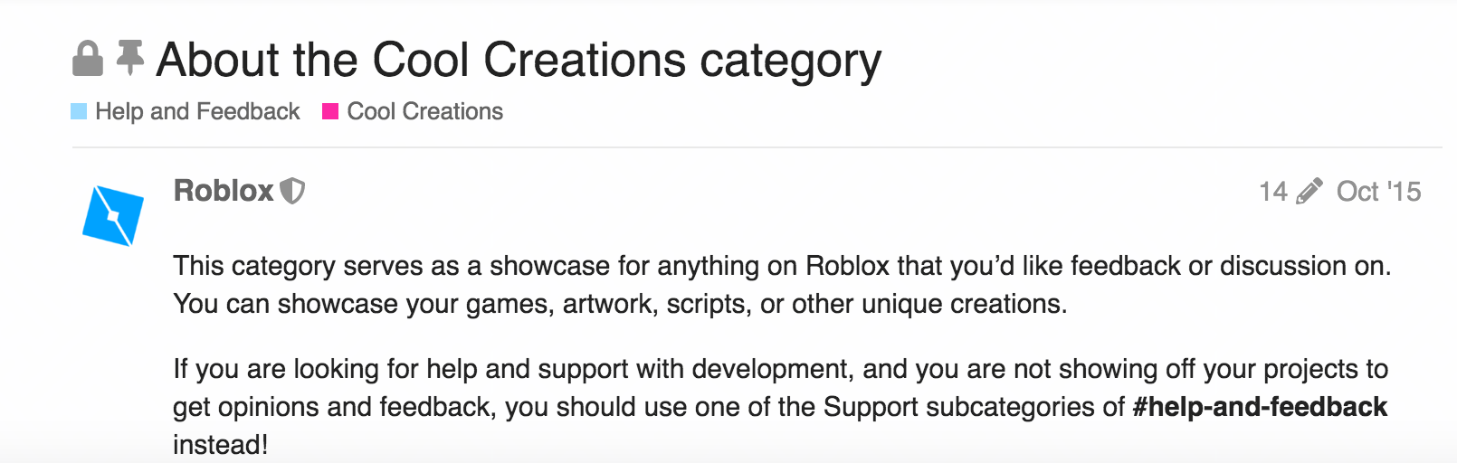Open the Help and Feedback category

(x=197, y=111)
